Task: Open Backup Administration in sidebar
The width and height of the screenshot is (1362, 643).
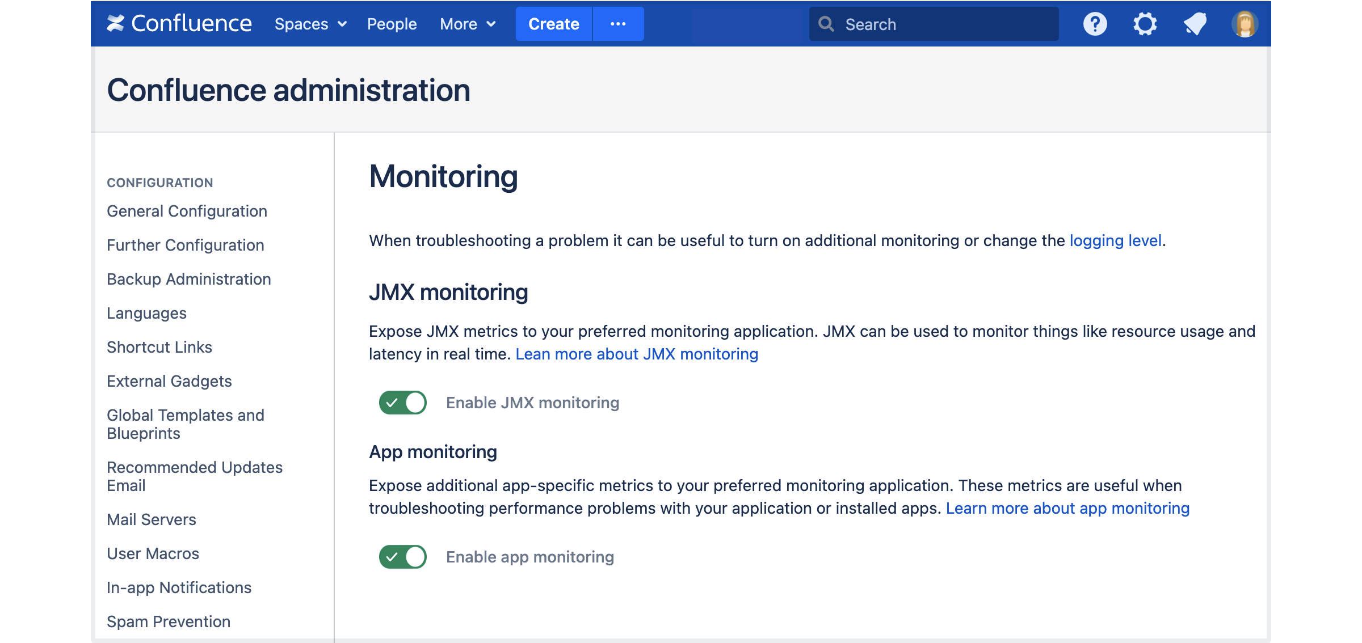Action: (x=189, y=279)
